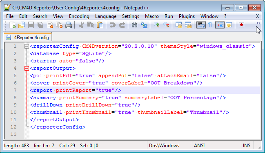Open the Window menu

click(x=209, y=16)
